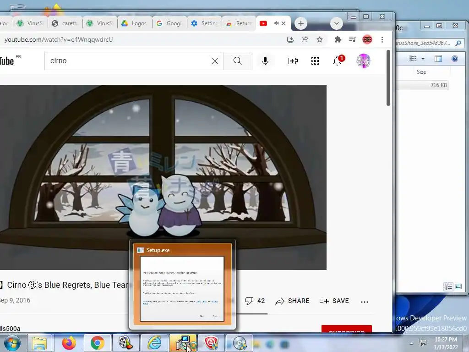Open YouTube notifications bell
The image size is (469, 352).
tap(338, 60)
